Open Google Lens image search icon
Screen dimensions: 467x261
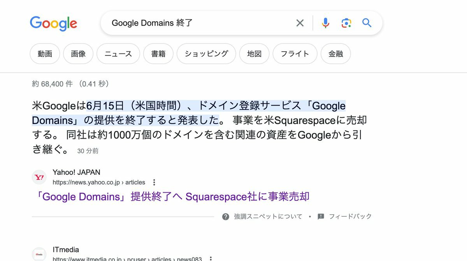(346, 23)
